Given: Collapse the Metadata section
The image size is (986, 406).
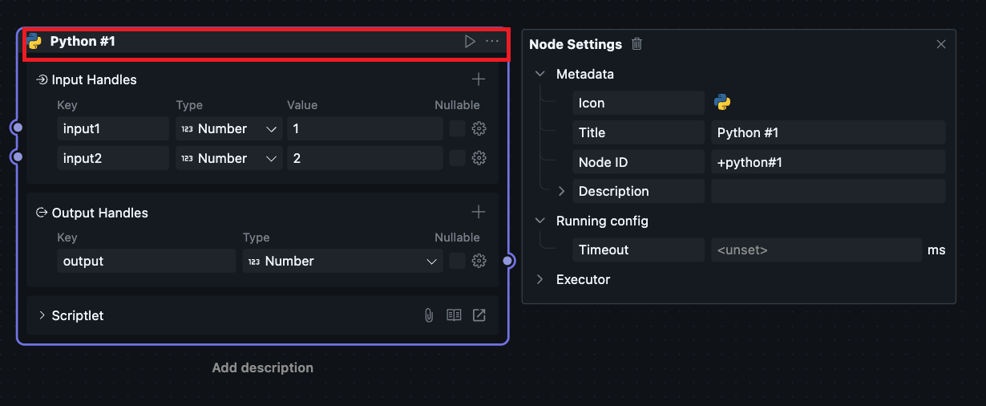Looking at the screenshot, I should pos(539,74).
